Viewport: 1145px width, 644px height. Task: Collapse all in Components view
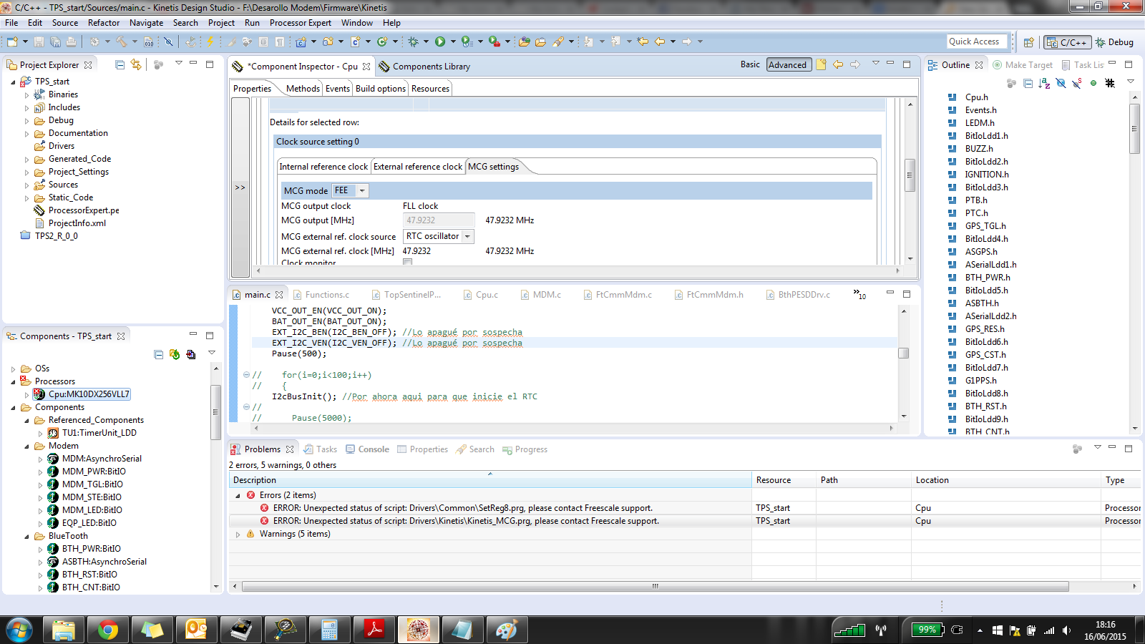click(159, 354)
